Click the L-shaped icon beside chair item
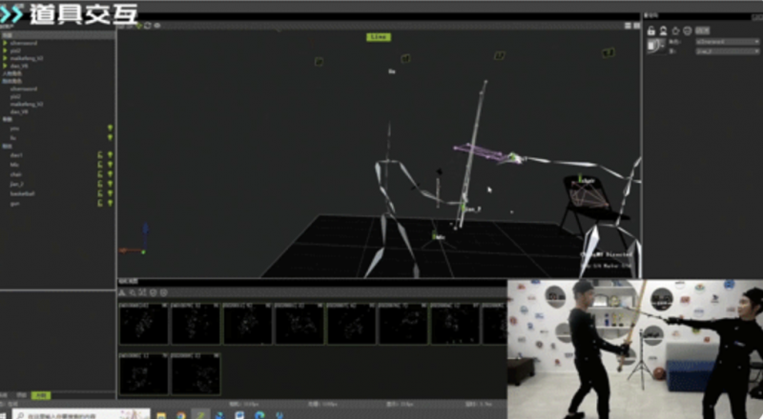Image resolution: width=763 pixels, height=419 pixels. (100, 174)
